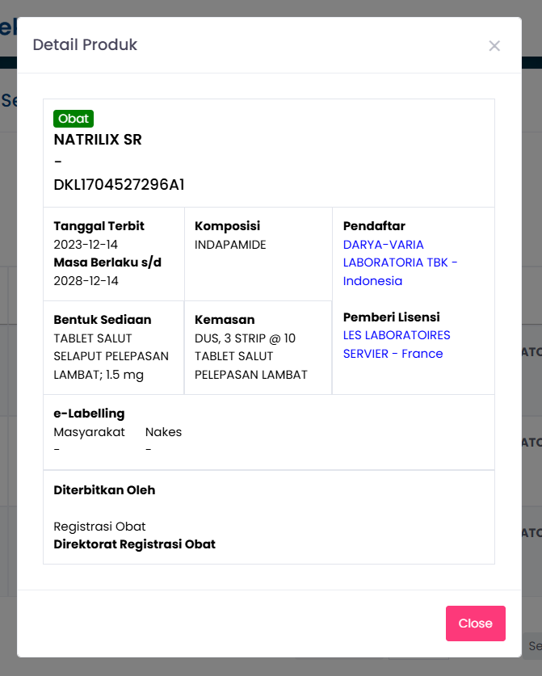542x676 pixels.
Task: Click the Masyarakat e-Labelling label
Action: click(x=89, y=432)
